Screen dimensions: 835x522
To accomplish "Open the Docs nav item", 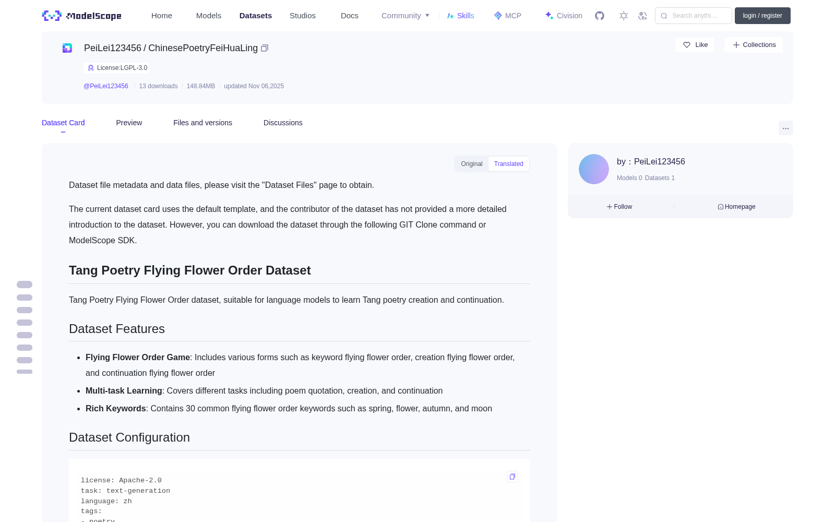I will (350, 16).
